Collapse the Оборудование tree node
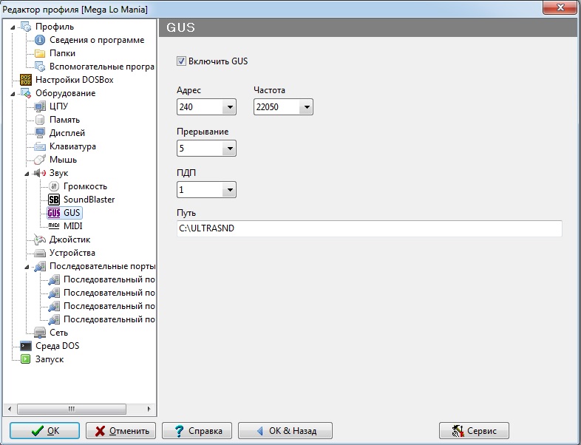The height and width of the screenshot is (445, 581). coord(13,94)
